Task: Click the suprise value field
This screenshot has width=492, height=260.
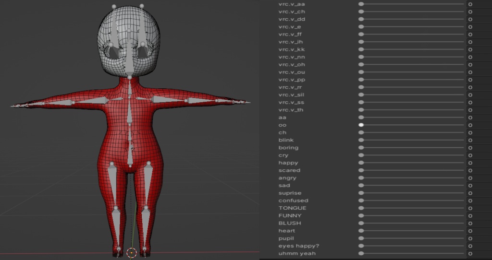Action: 479,193
